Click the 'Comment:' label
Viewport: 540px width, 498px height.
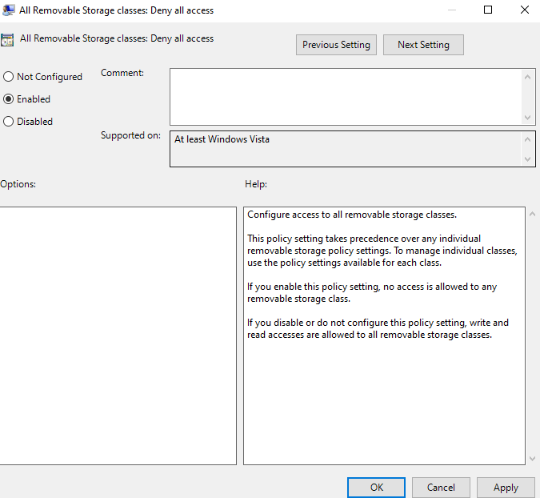(x=122, y=73)
